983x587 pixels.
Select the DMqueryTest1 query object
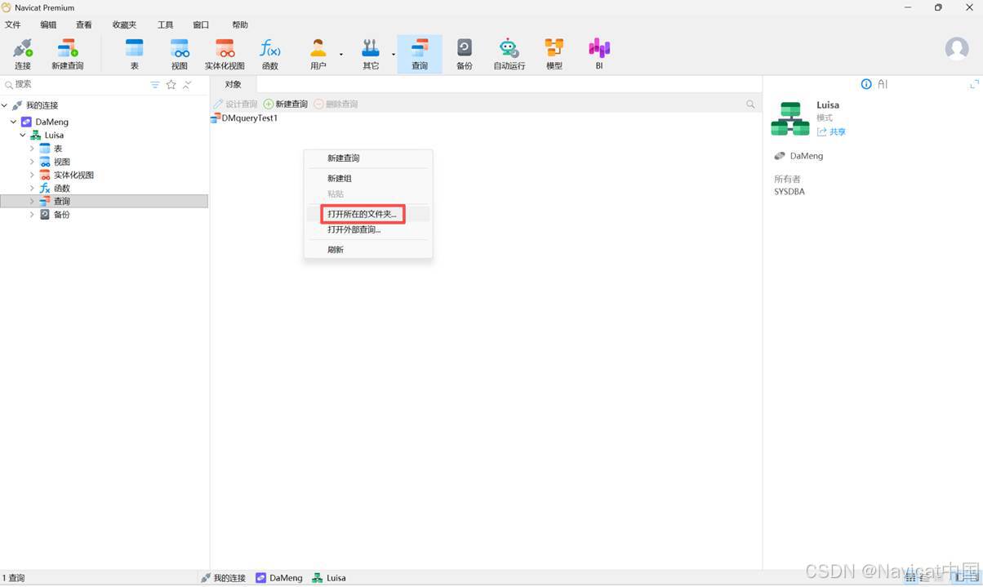[x=244, y=118]
